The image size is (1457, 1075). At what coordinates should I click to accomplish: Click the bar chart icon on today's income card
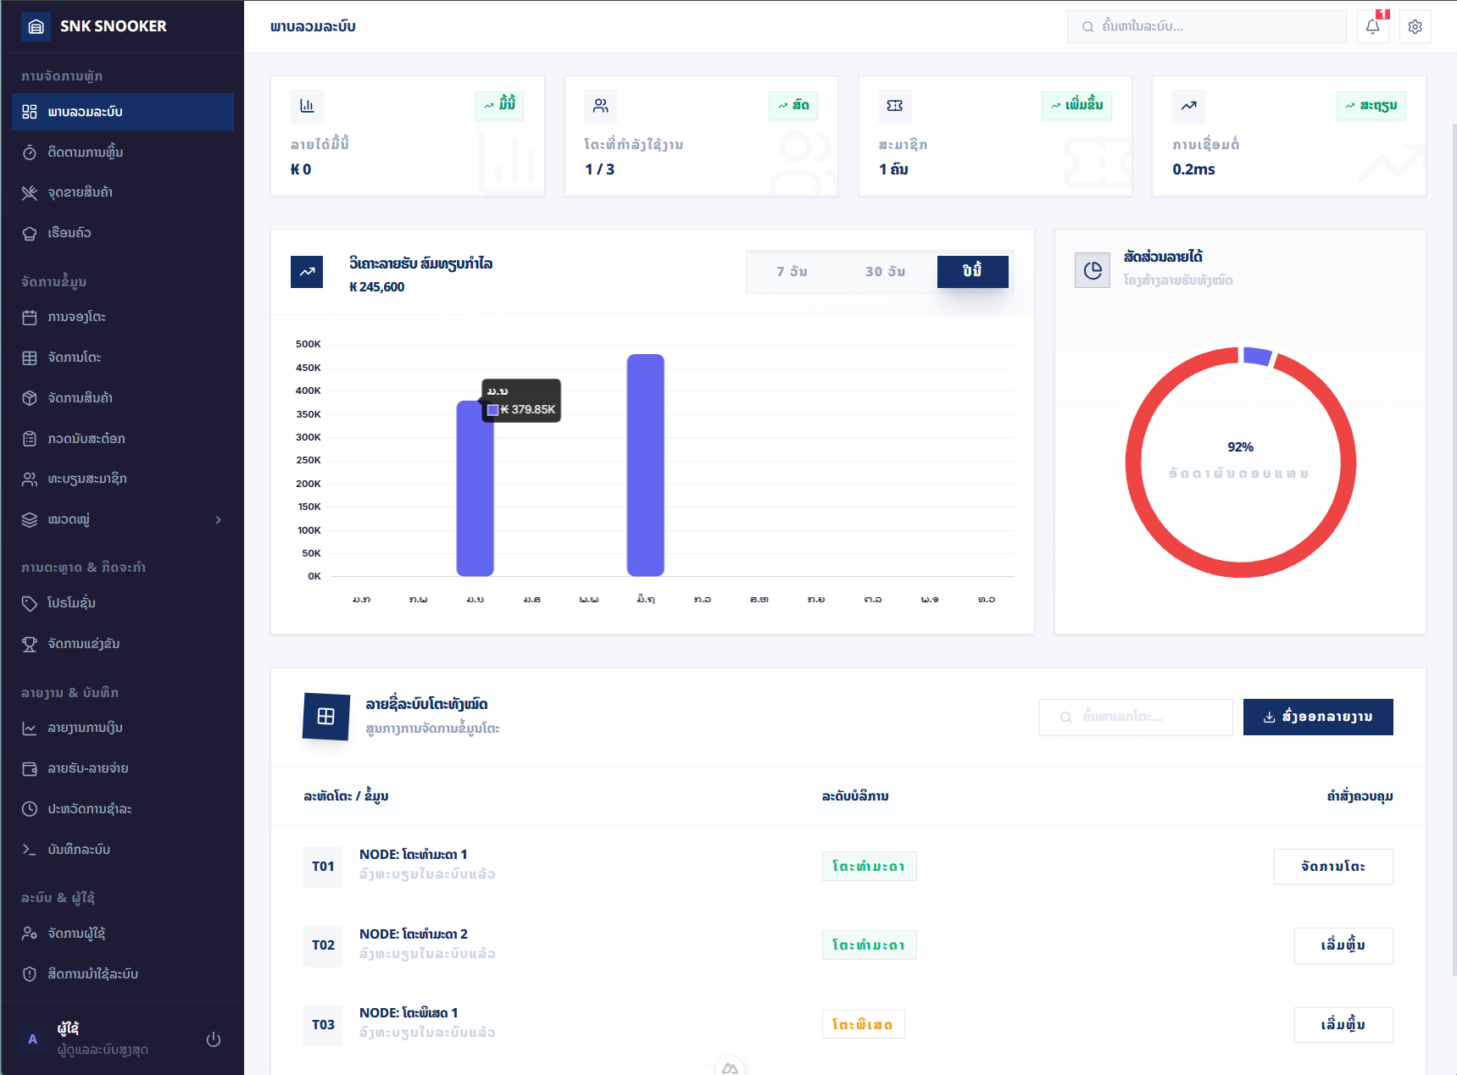(x=307, y=106)
